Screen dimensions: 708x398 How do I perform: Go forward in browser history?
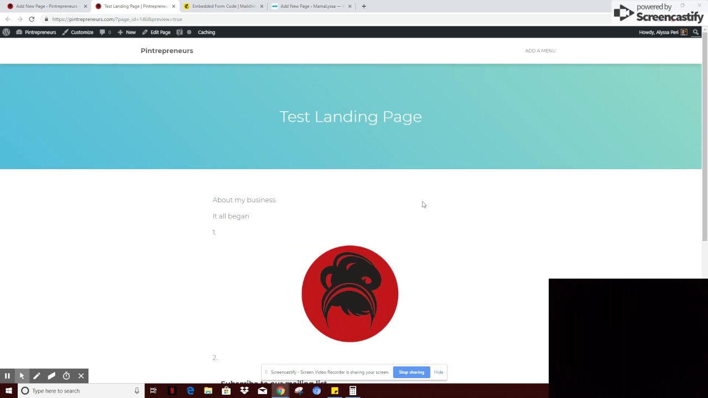20,19
